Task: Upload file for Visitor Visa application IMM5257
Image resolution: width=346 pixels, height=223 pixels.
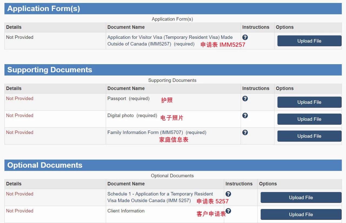Action: (x=309, y=41)
